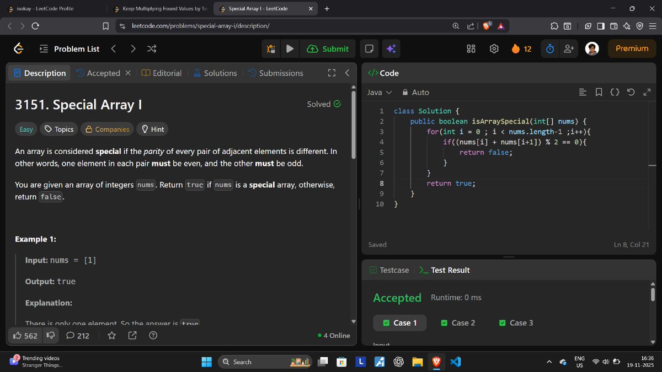Screen dimensions: 662x372
Task: Open the Test Result tab
Action: [450, 270]
